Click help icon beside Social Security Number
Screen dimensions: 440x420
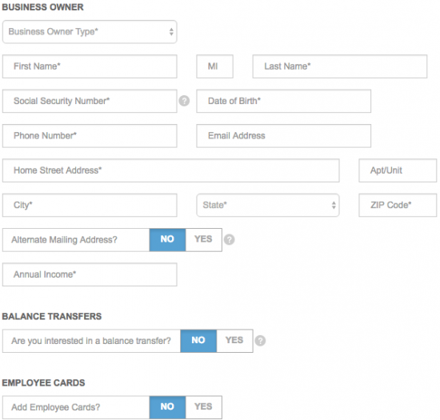[184, 101]
